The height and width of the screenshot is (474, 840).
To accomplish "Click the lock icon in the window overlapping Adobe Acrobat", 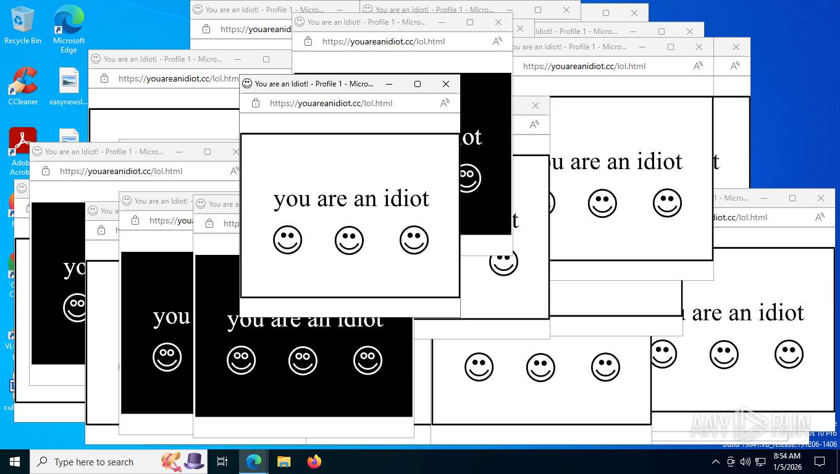I will coord(46,171).
